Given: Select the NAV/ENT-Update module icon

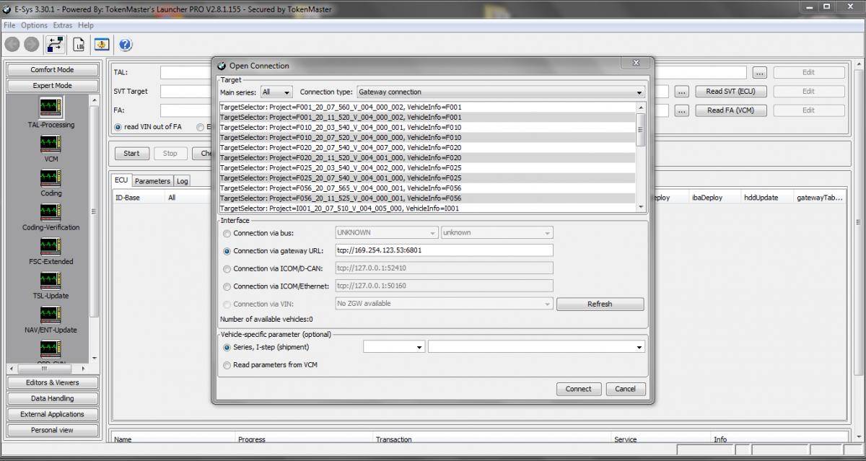Looking at the screenshot, I should (x=51, y=315).
